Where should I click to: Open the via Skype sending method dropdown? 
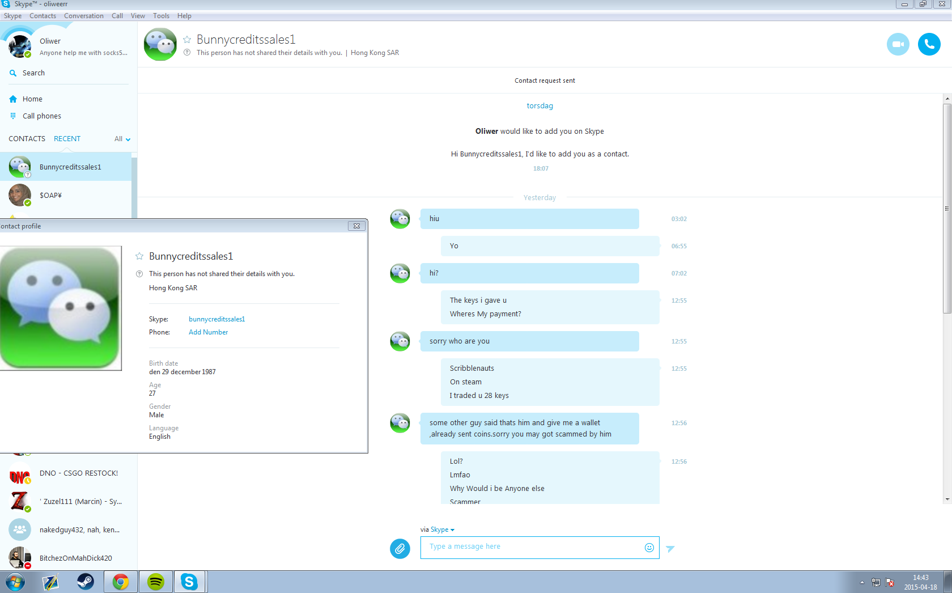(x=443, y=530)
